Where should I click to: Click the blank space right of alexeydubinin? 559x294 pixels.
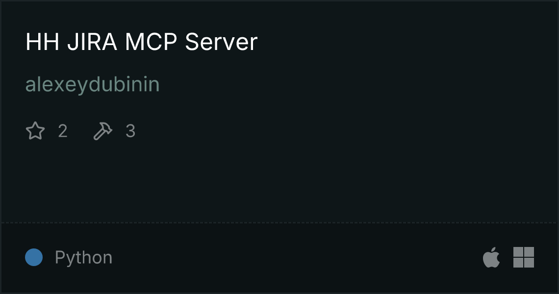[356, 84]
